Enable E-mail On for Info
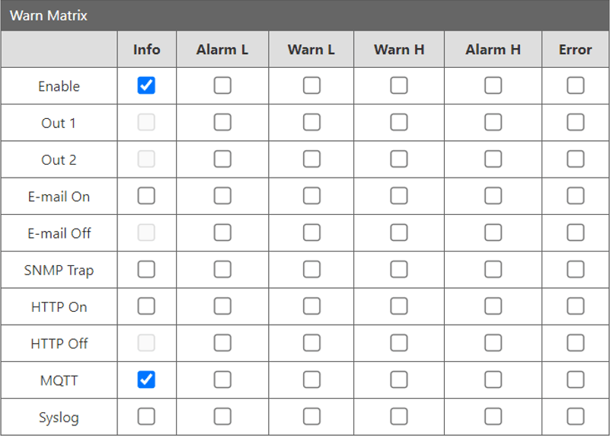The height and width of the screenshot is (436, 610). [x=146, y=196]
